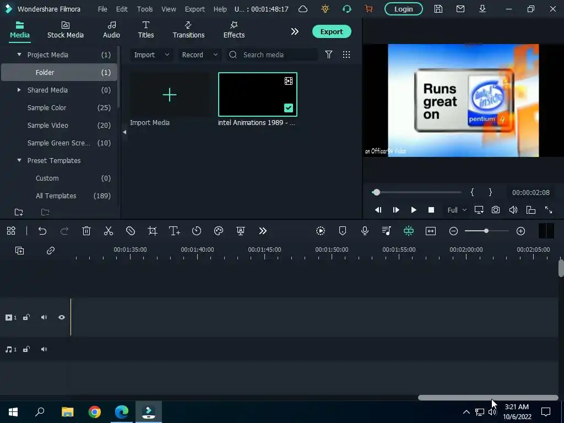Click the undo arrow in timeline toolbar
The image size is (564, 423).
point(42,231)
